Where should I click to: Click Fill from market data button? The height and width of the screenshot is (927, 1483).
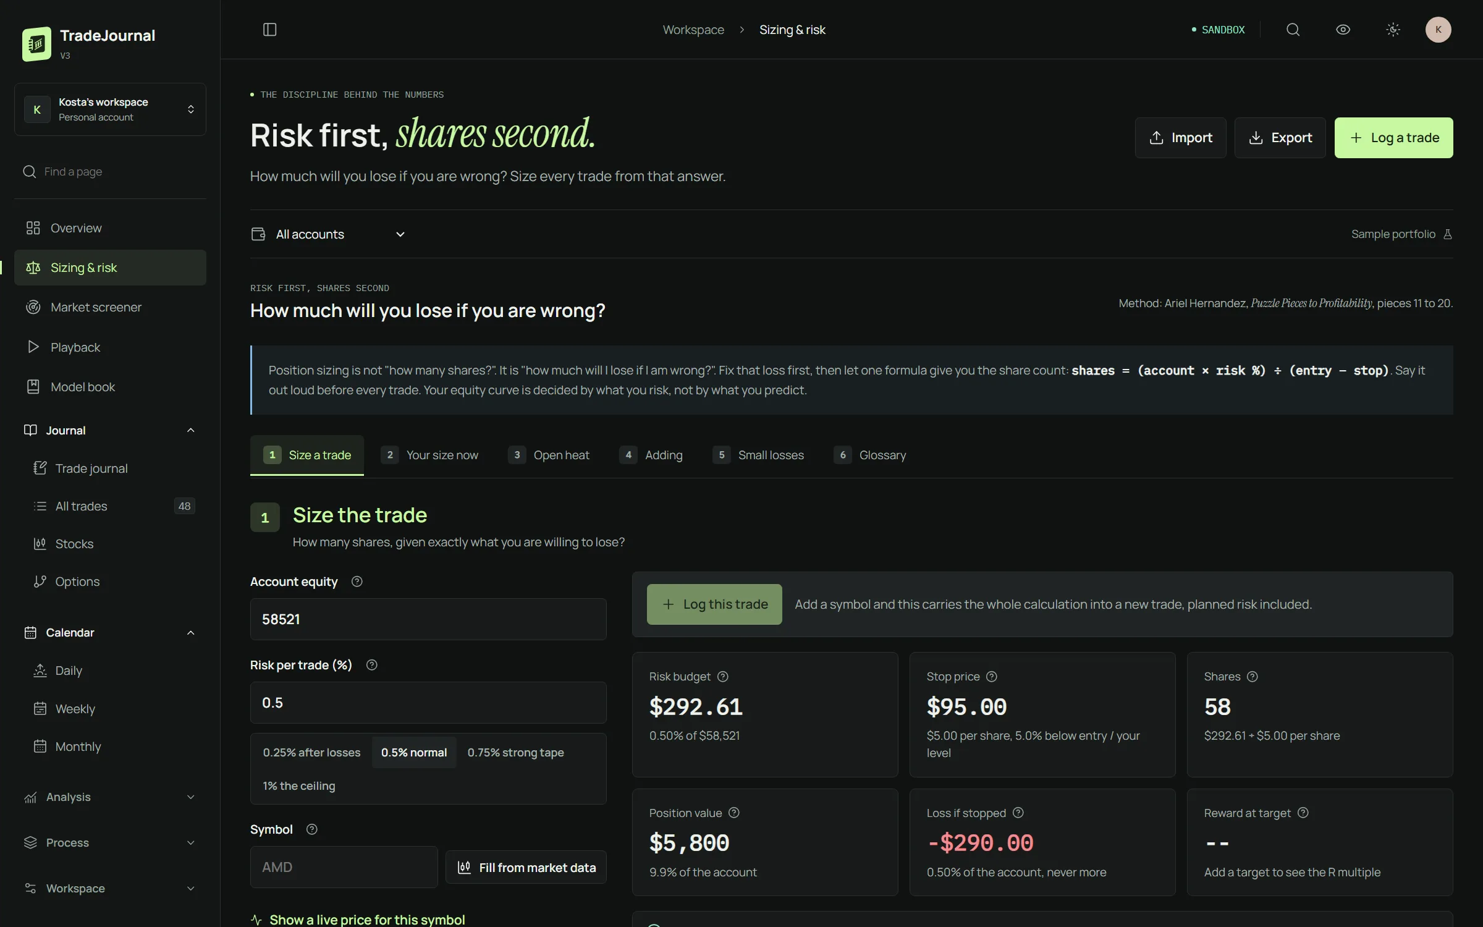click(526, 868)
